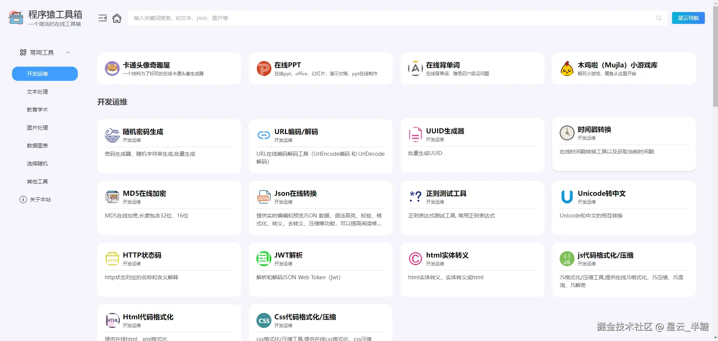Viewport: 718px width, 341px height.
Task: Click the 批量生成UUID description text
Action: tap(425, 153)
